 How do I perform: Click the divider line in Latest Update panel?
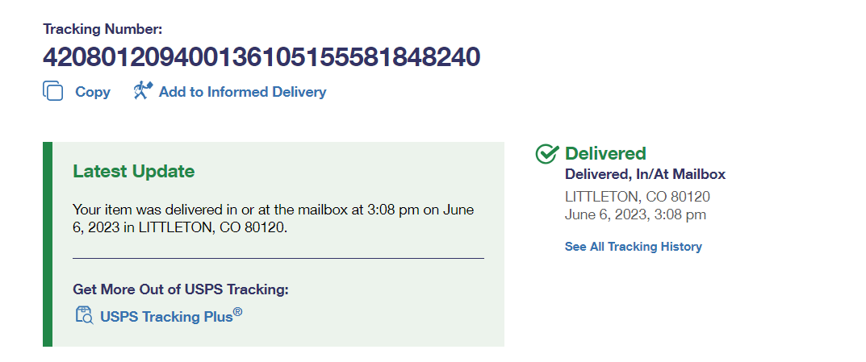click(278, 258)
